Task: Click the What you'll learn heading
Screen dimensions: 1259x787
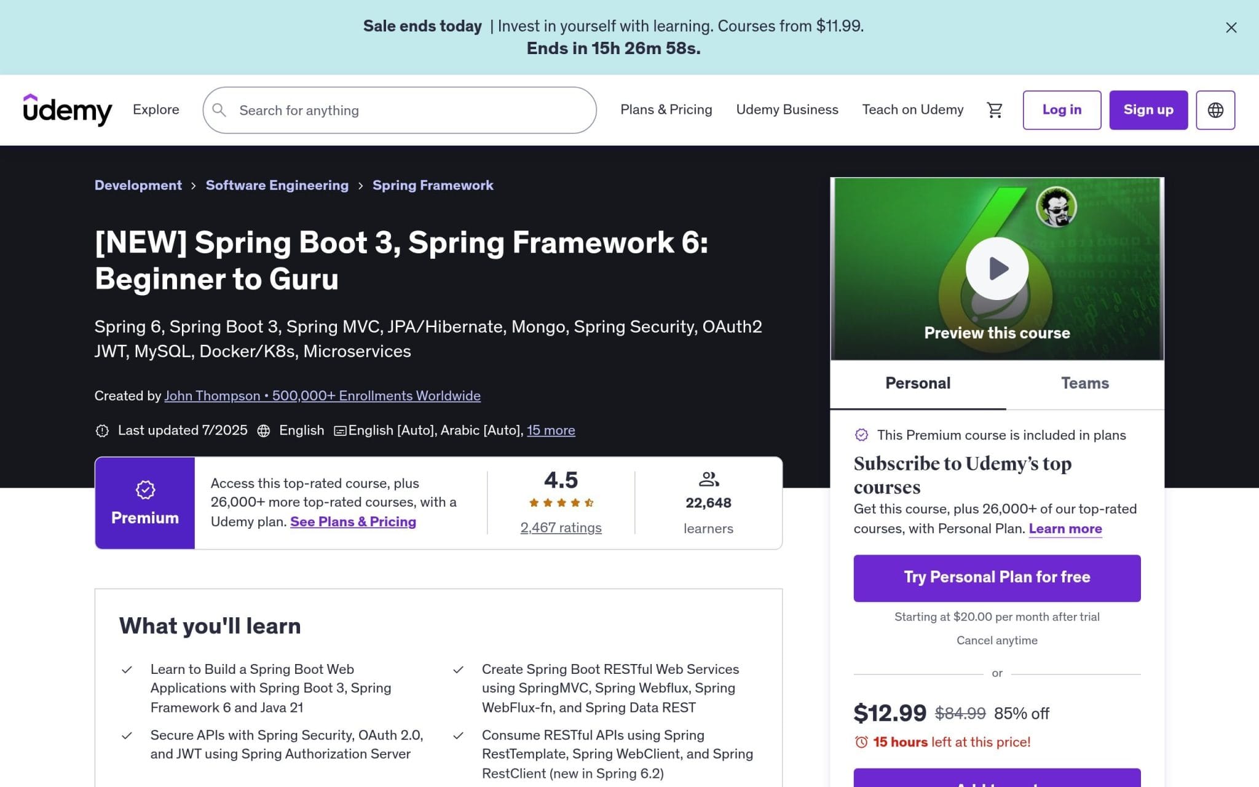Action: pyautogui.click(x=210, y=626)
